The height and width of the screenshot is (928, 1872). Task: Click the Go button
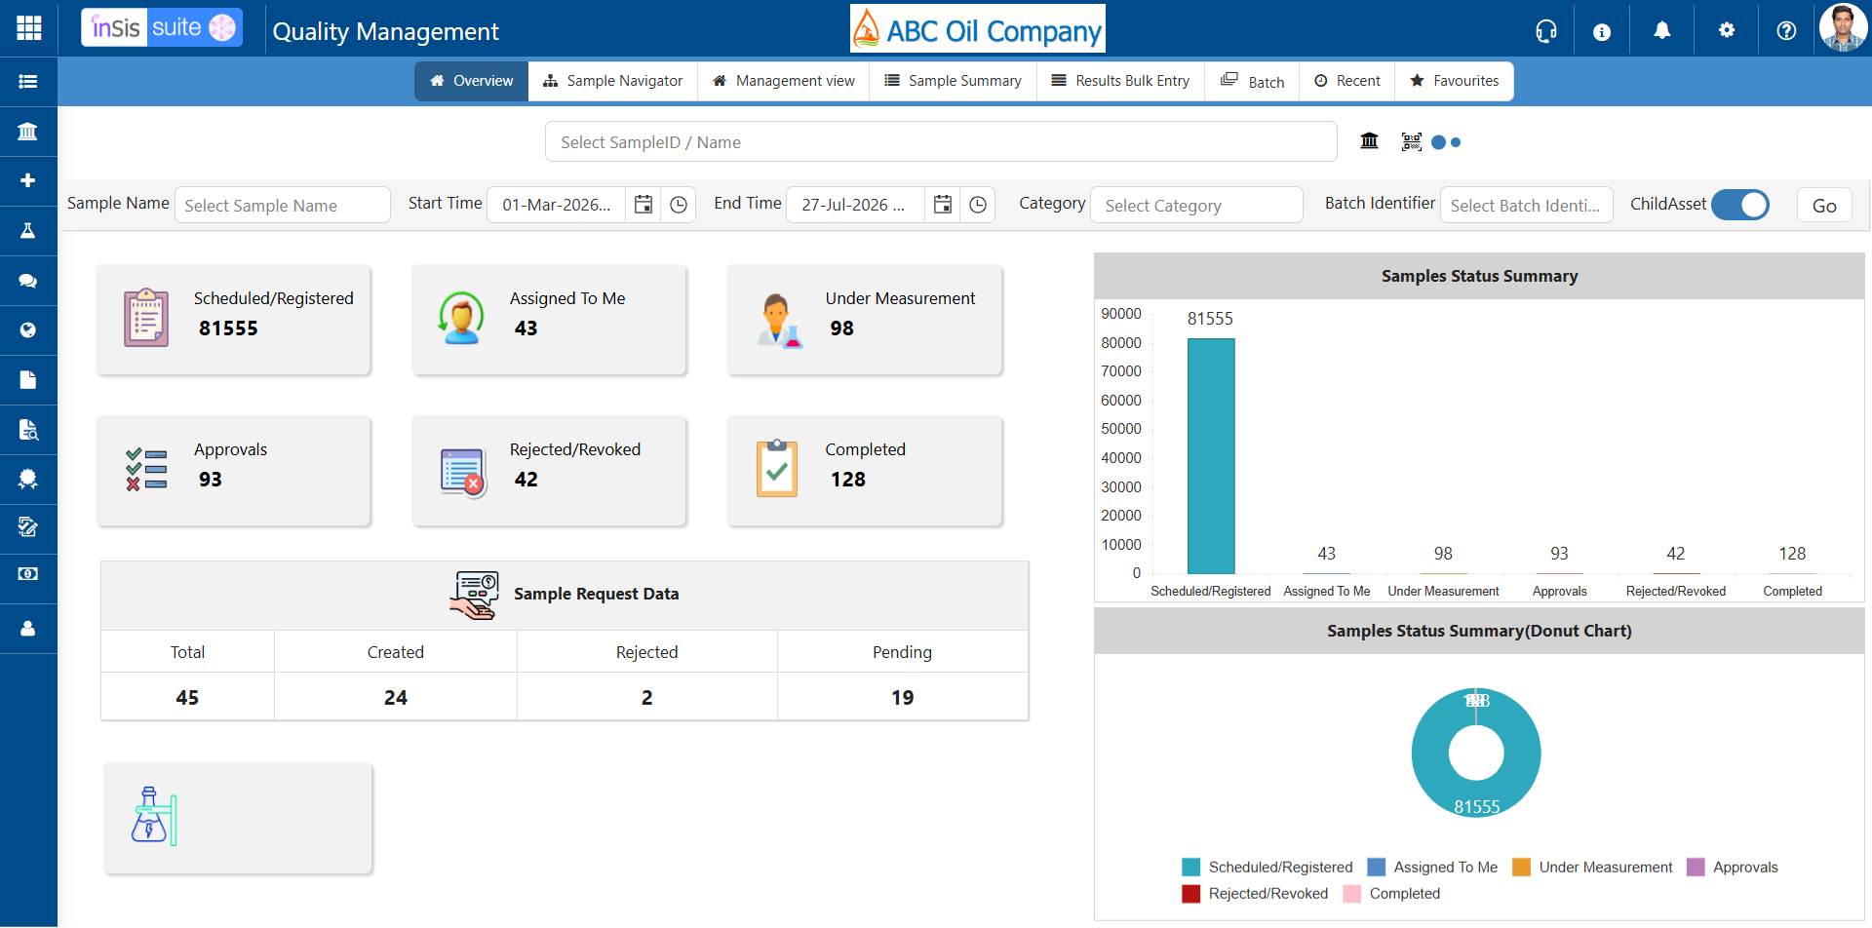(x=1824, y=206)
